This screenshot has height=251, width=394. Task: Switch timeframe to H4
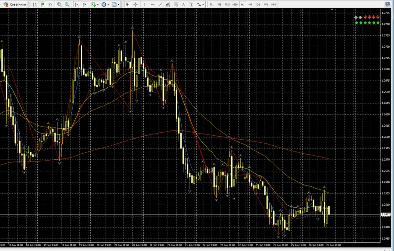click(x=250, y=4)
